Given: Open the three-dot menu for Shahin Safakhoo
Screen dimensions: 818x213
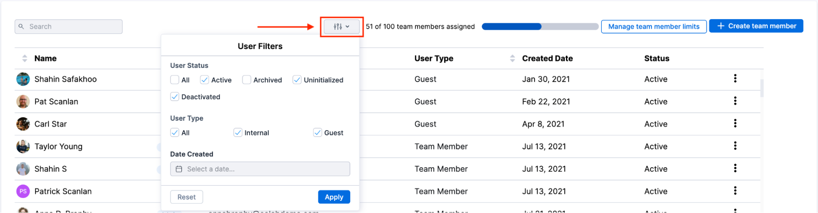Looking at the screenshot, I should [x=735, y=78].
